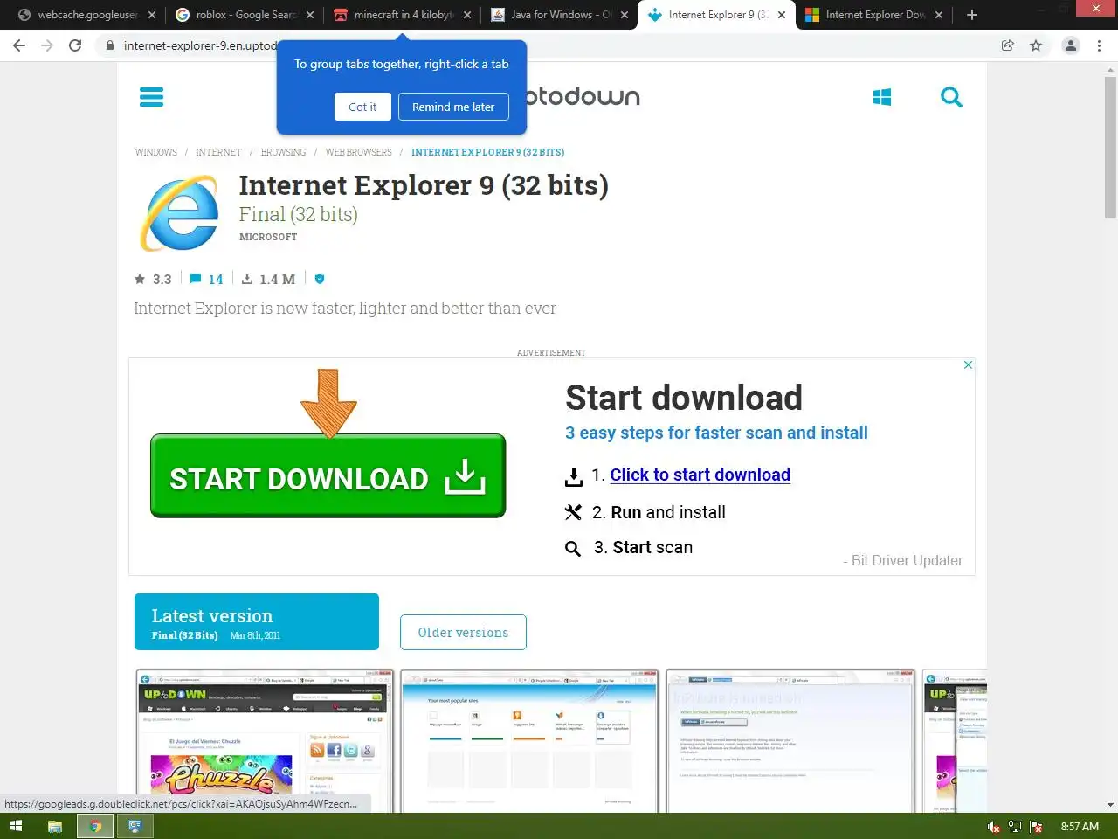Click the address bar URL
Screen dimensions: 1118x839
coord(200,45)
